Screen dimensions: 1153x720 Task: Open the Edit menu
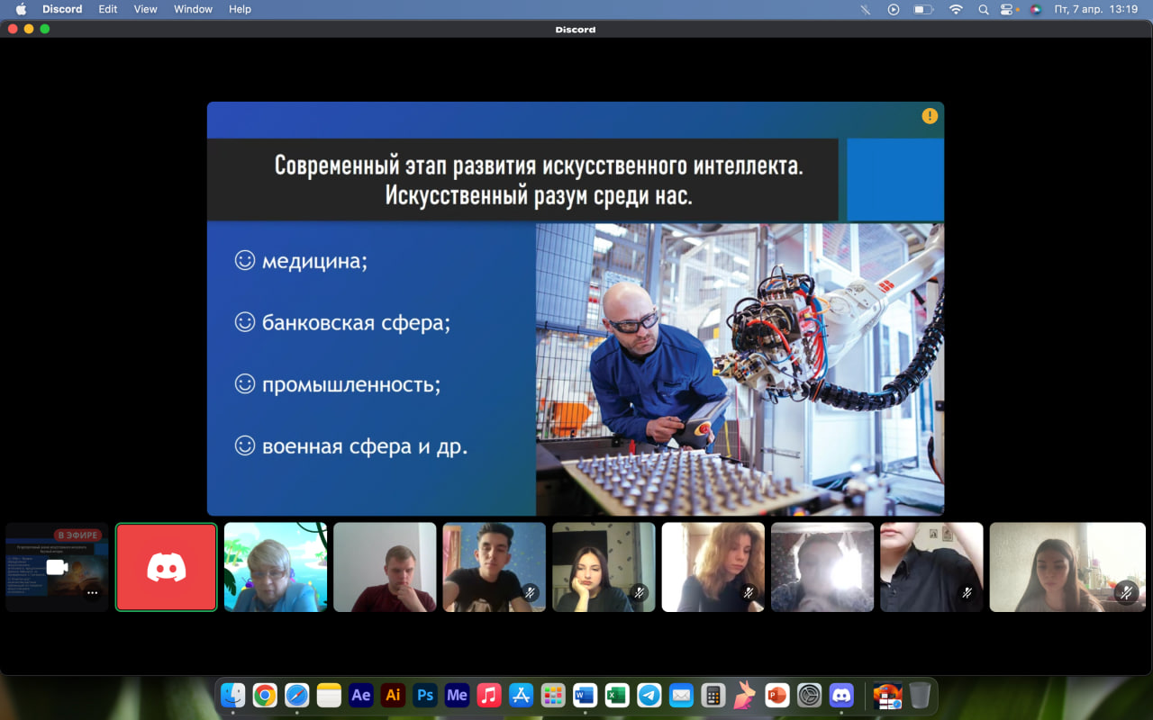pyautogui.click(x=108, y=9)
